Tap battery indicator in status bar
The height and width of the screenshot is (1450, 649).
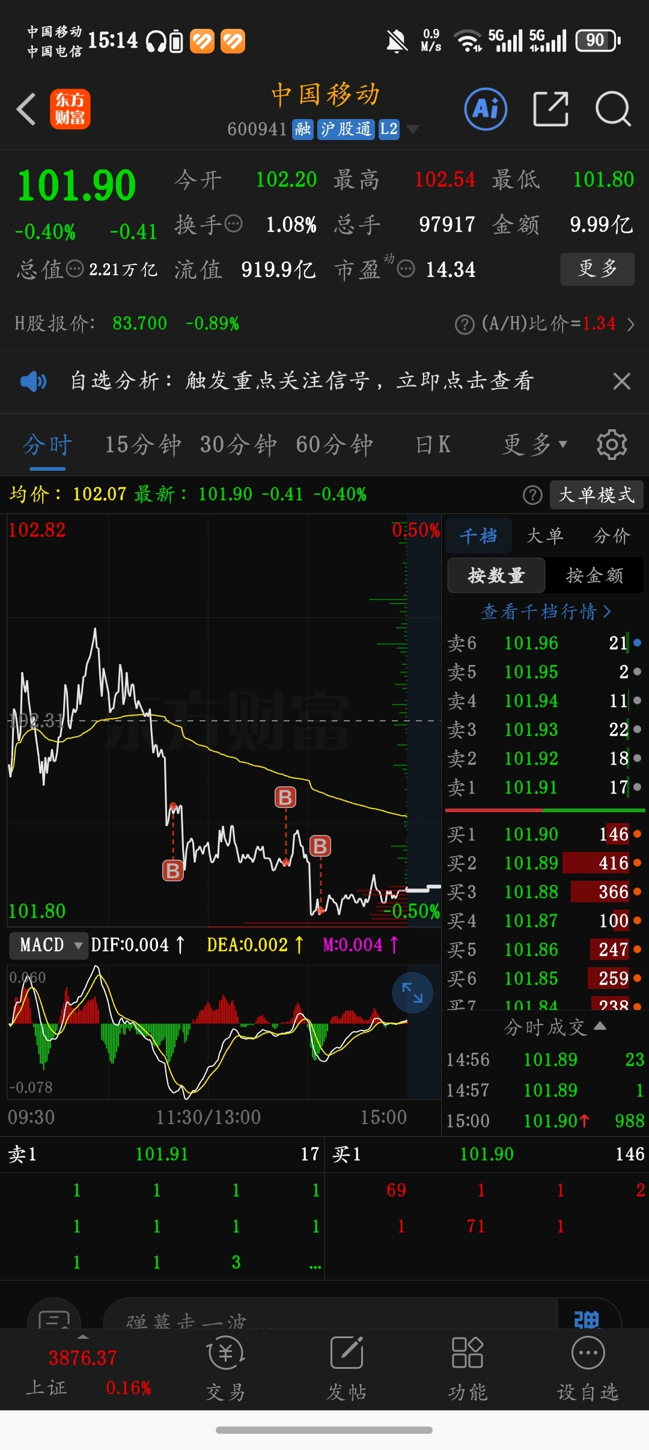[599, 41]
